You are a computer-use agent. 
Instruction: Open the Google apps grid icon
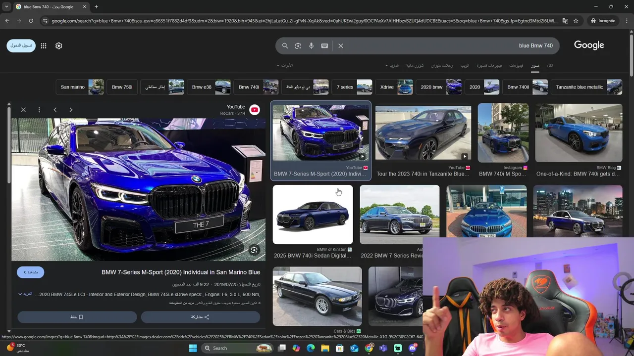[x=44, y=45]
